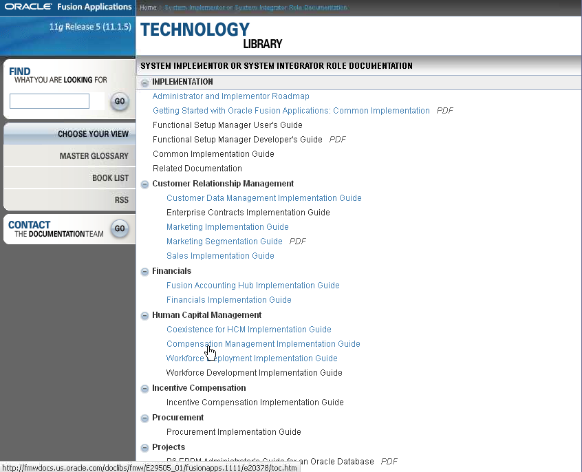Open Common Implementation Guide
Screen dimensions: 582x472
click(213, 154)
